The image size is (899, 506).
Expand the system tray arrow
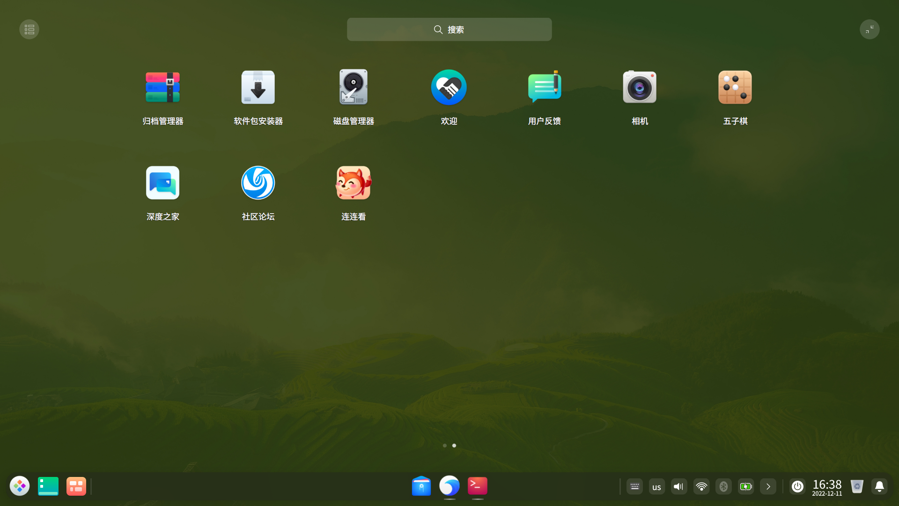[768, 487]
